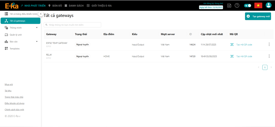Click the E-Ra logo
Image resolution: width=275 pixels, height=127 pixels.
12,6
